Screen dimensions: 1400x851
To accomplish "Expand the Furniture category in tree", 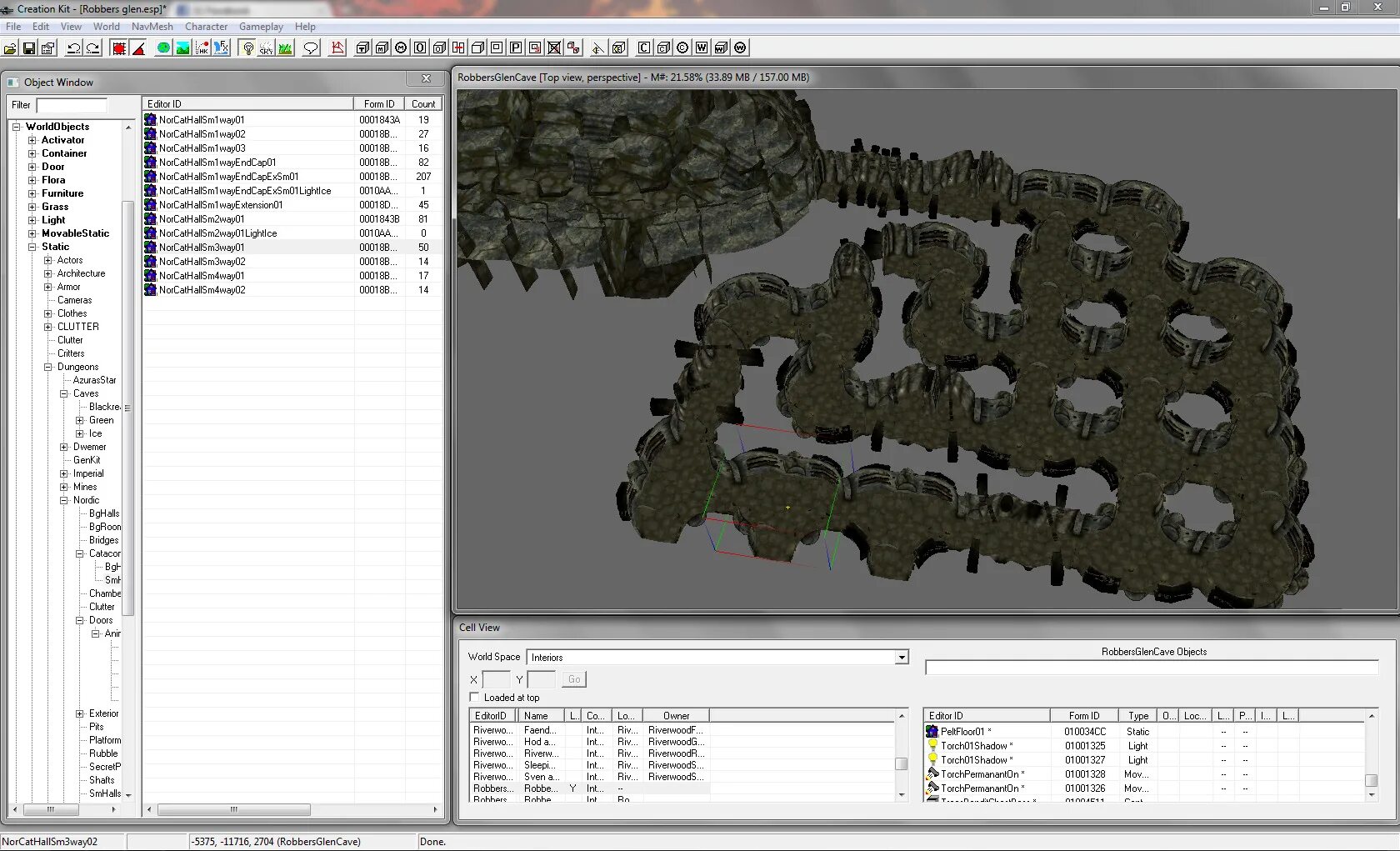I will click(32, 193).
